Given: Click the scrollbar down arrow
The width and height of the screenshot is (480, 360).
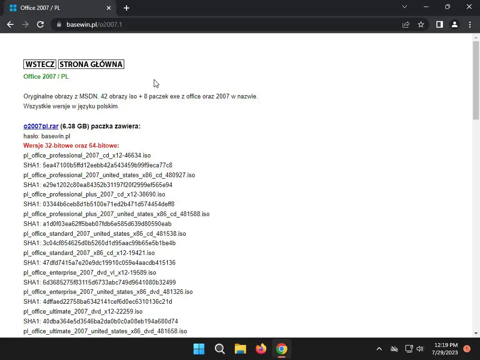Looking at the screenshot, I should 476,333.
